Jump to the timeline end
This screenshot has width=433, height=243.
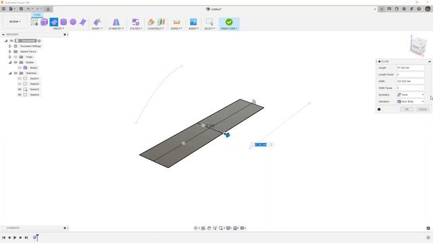coord(26,238)
